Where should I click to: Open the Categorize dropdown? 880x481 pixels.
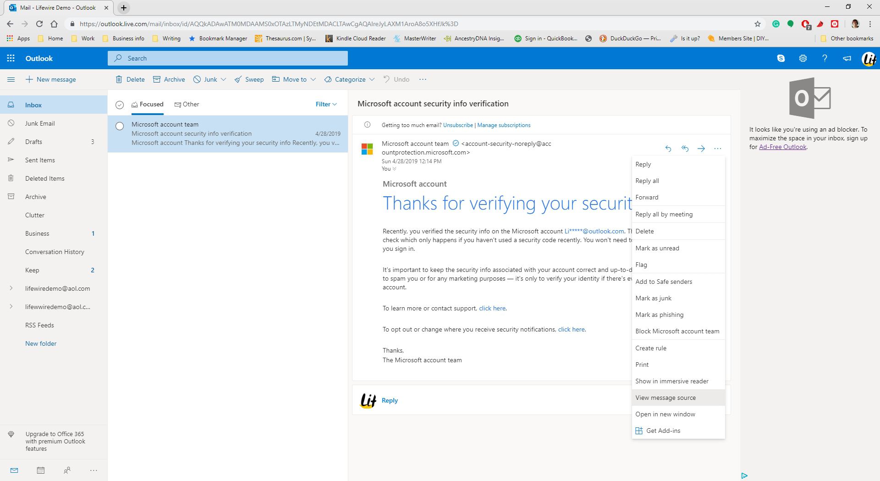point(349,79)
